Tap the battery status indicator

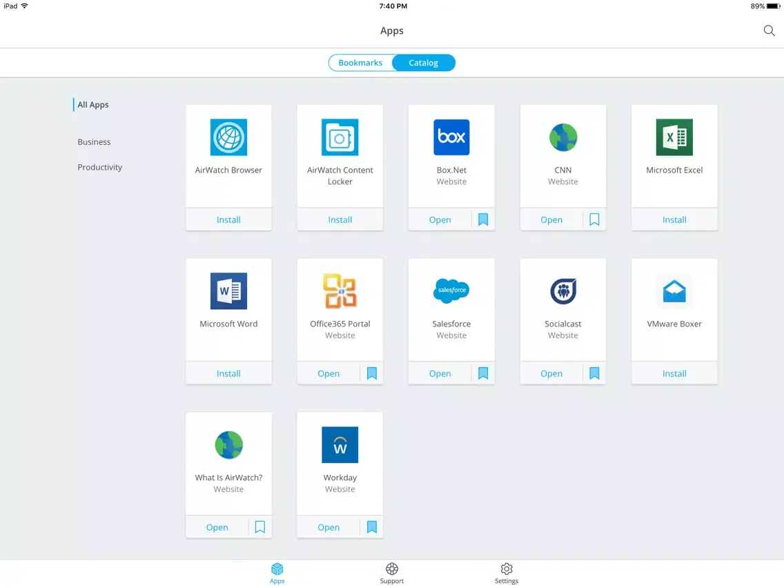[x=773, y=6]
